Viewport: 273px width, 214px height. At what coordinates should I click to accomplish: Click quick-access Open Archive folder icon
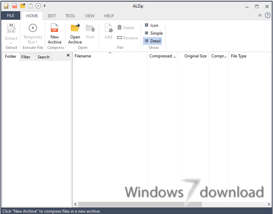click(x=23, y=6)
